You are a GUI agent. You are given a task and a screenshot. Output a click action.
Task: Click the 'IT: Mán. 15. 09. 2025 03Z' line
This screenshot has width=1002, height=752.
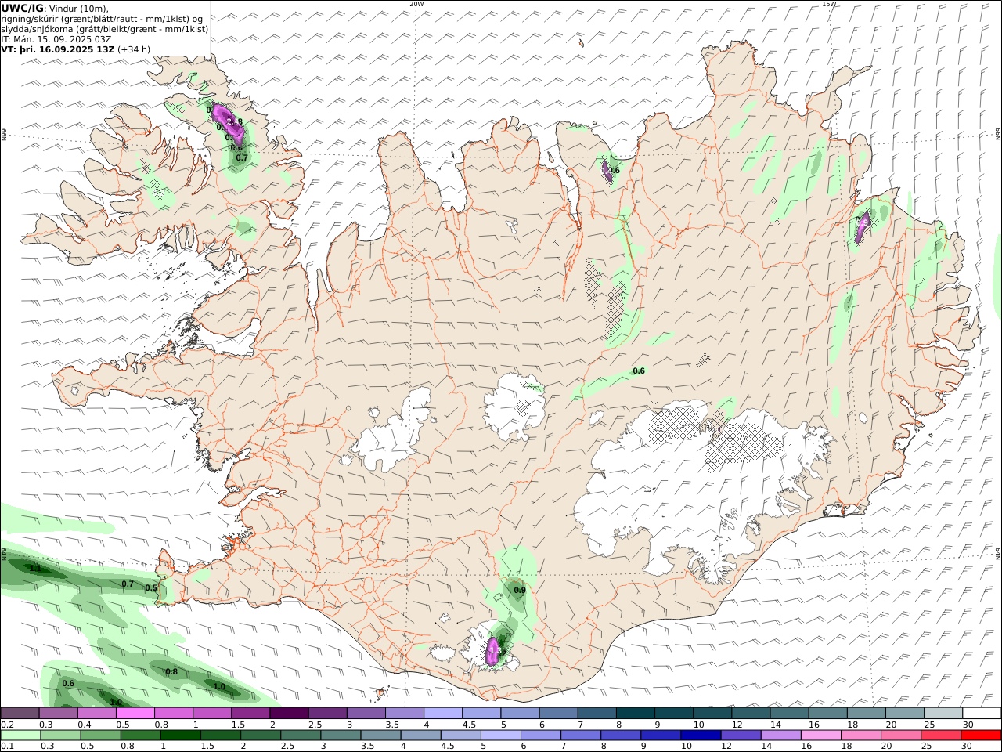56,39
